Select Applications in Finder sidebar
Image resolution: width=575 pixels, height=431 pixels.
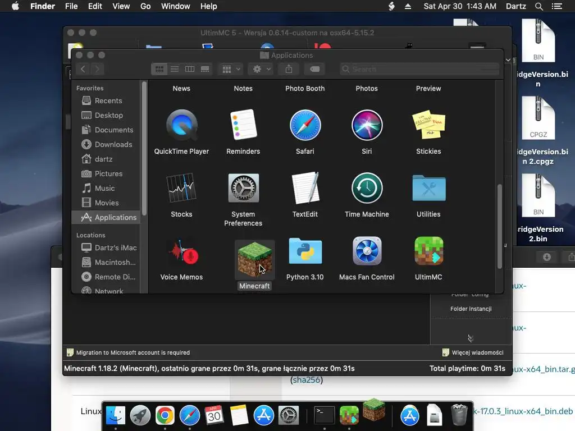(106, 217)
